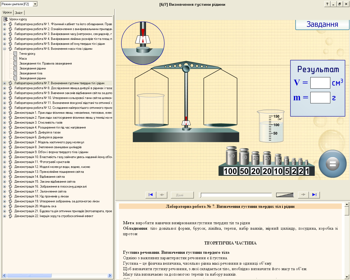350x280 pixels.
Task: Expand Демонстрація 10 node
Action: click(x=4, y=157)
